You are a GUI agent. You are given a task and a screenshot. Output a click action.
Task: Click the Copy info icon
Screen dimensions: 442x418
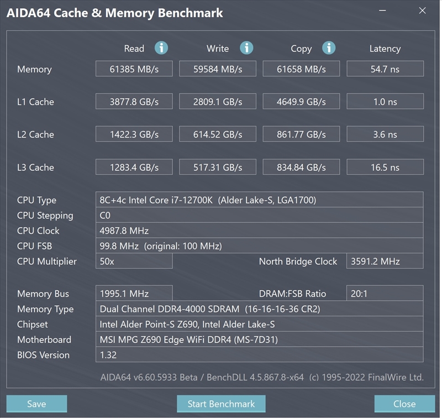point(329,48)
